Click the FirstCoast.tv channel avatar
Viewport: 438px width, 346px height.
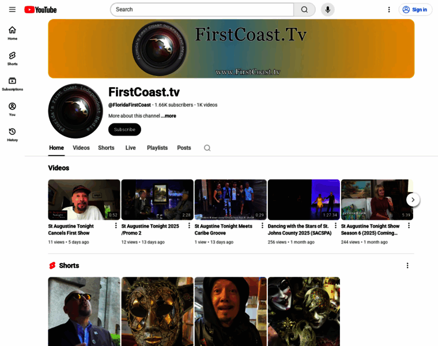tap(75, 111)
